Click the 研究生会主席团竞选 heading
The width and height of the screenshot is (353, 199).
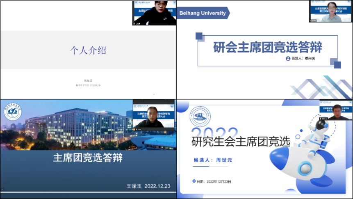(241, 142)
